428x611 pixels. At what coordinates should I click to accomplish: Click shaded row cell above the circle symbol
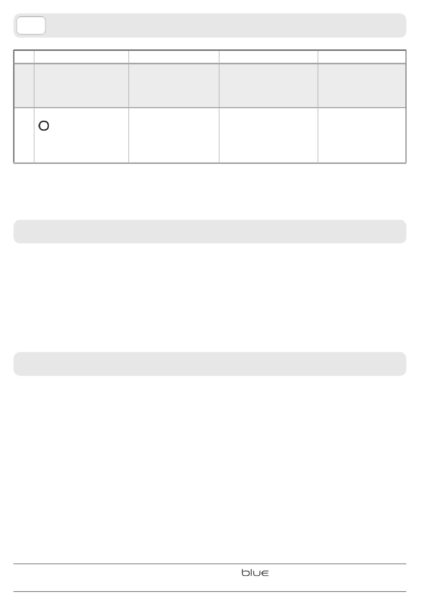pyautogui.click(x=82, y=86)
